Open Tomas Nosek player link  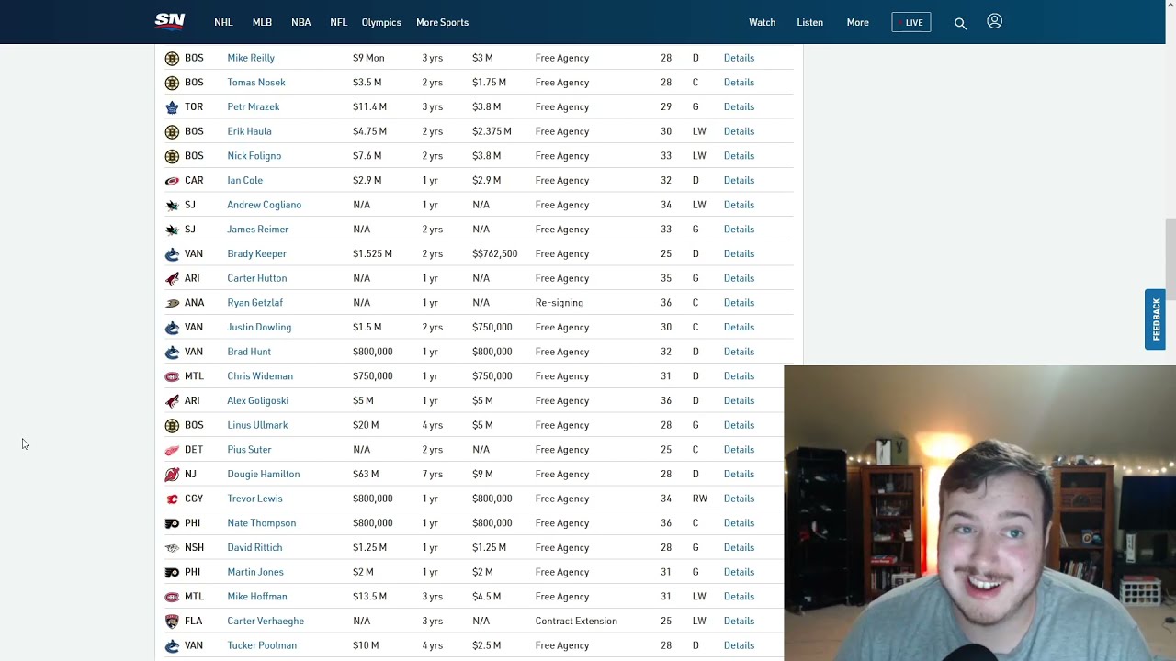point(256,83)
